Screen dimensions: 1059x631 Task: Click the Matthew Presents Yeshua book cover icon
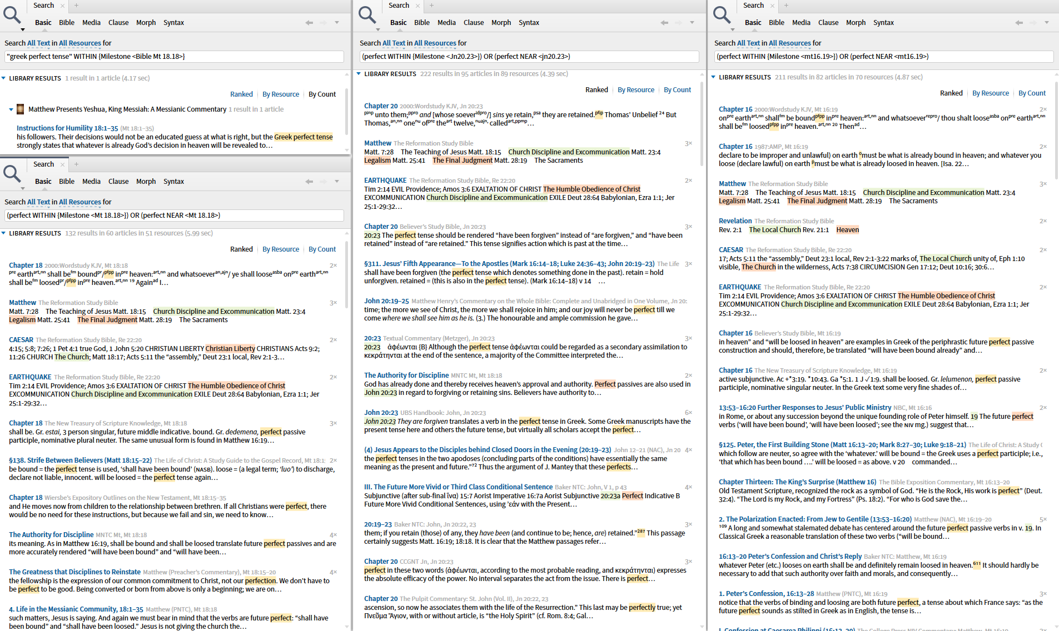click(x=21, y=109)
